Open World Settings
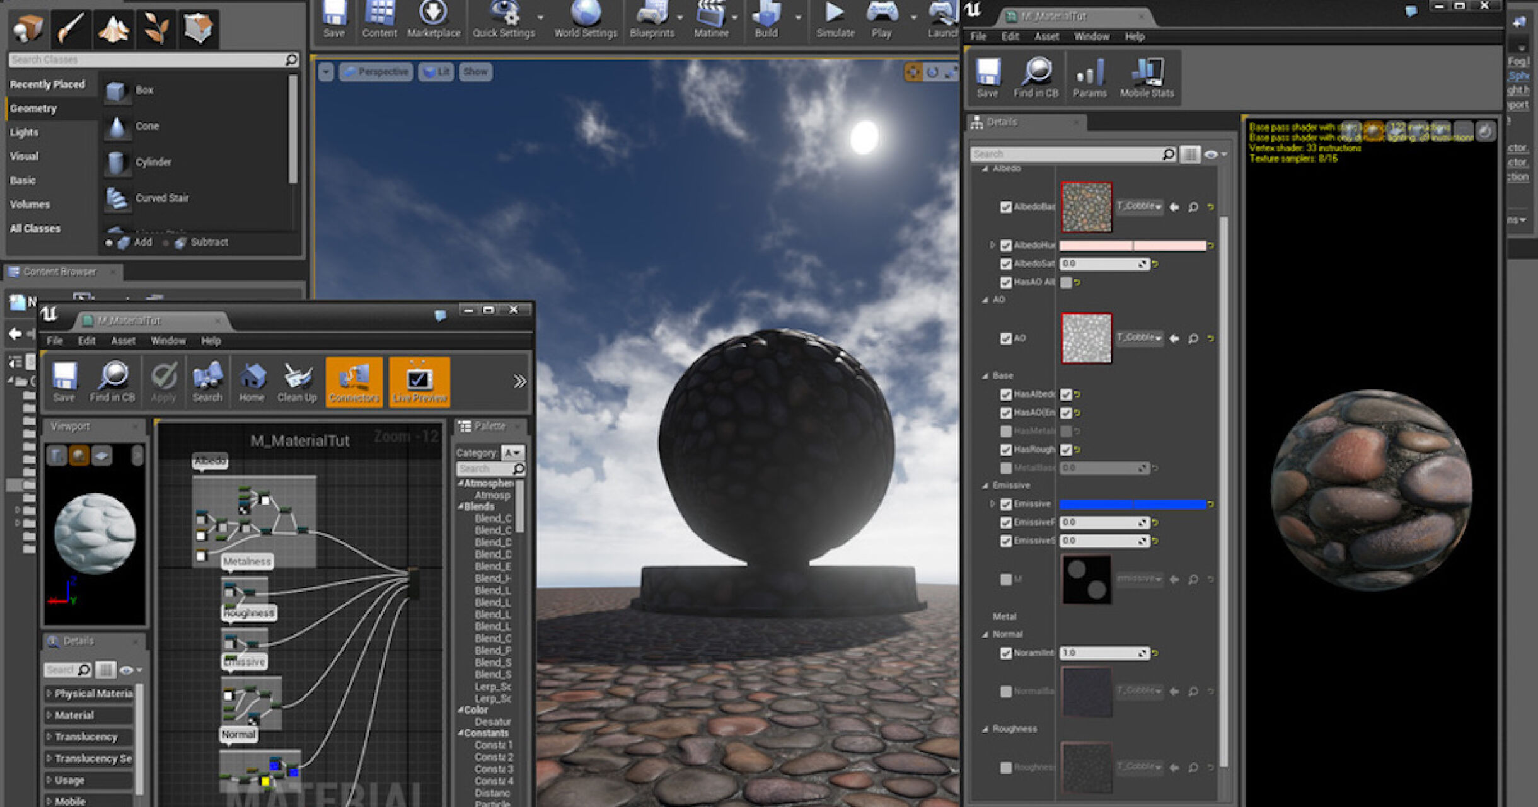1538x807 pixels. (586, 19)
